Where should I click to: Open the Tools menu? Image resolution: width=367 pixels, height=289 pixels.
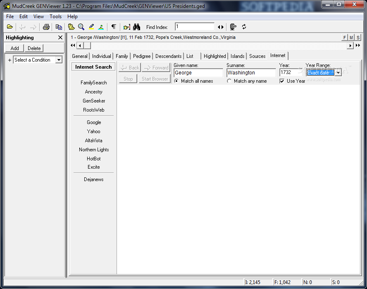tap(55, 17)
